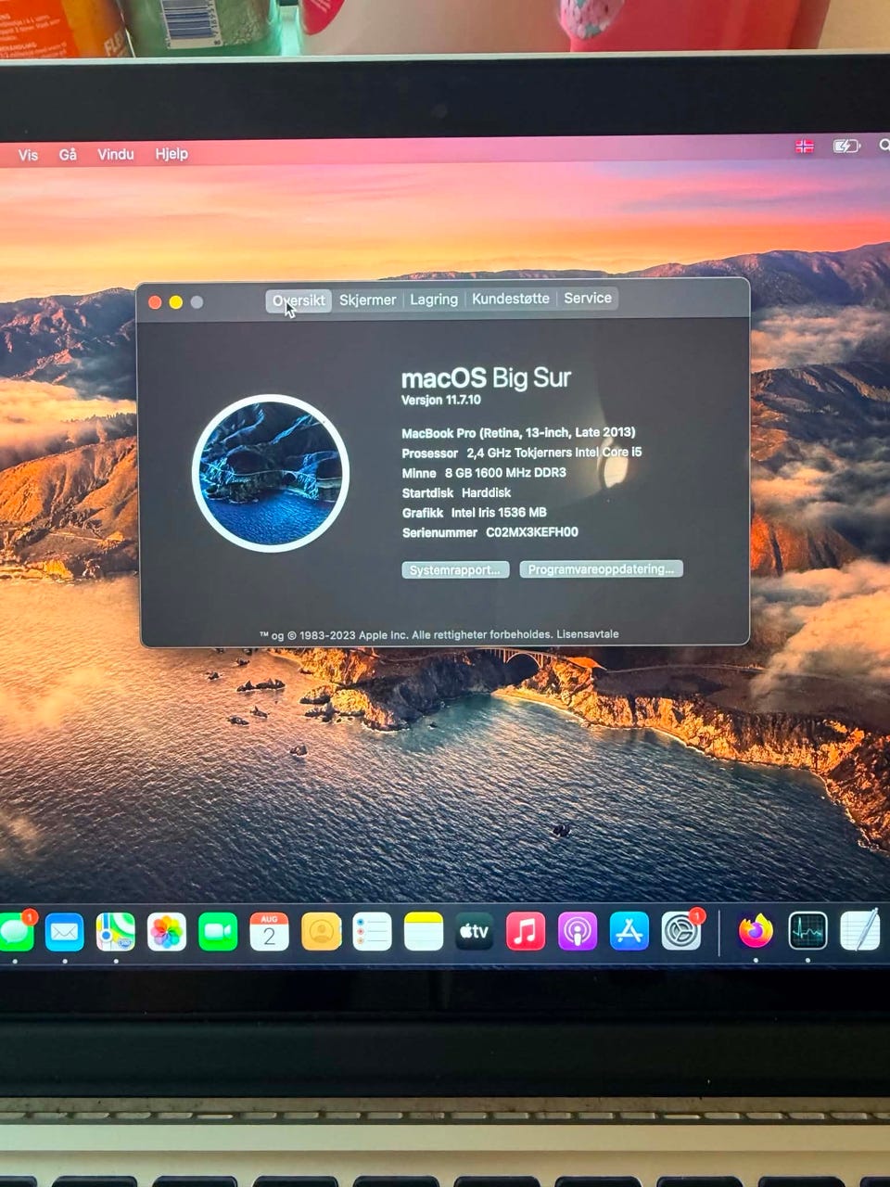
Task: Launch FaceTime from the Dock
Action: click(218, 932)
